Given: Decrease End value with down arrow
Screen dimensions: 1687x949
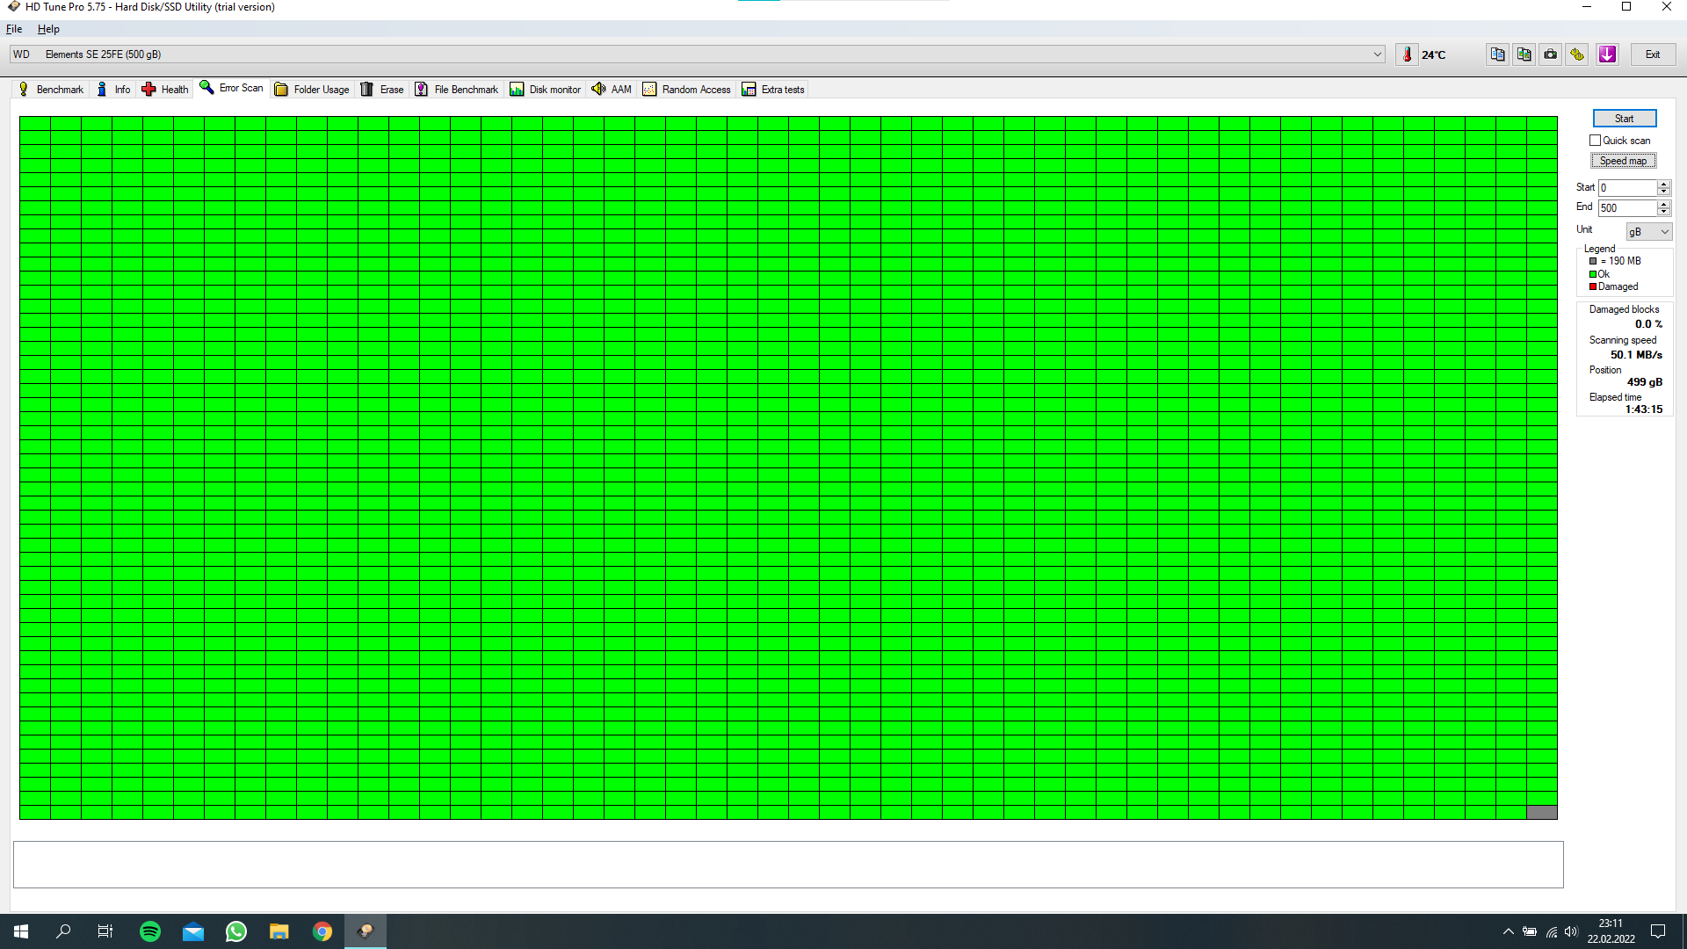Looking at the screenshot, I should [1663, 212].
